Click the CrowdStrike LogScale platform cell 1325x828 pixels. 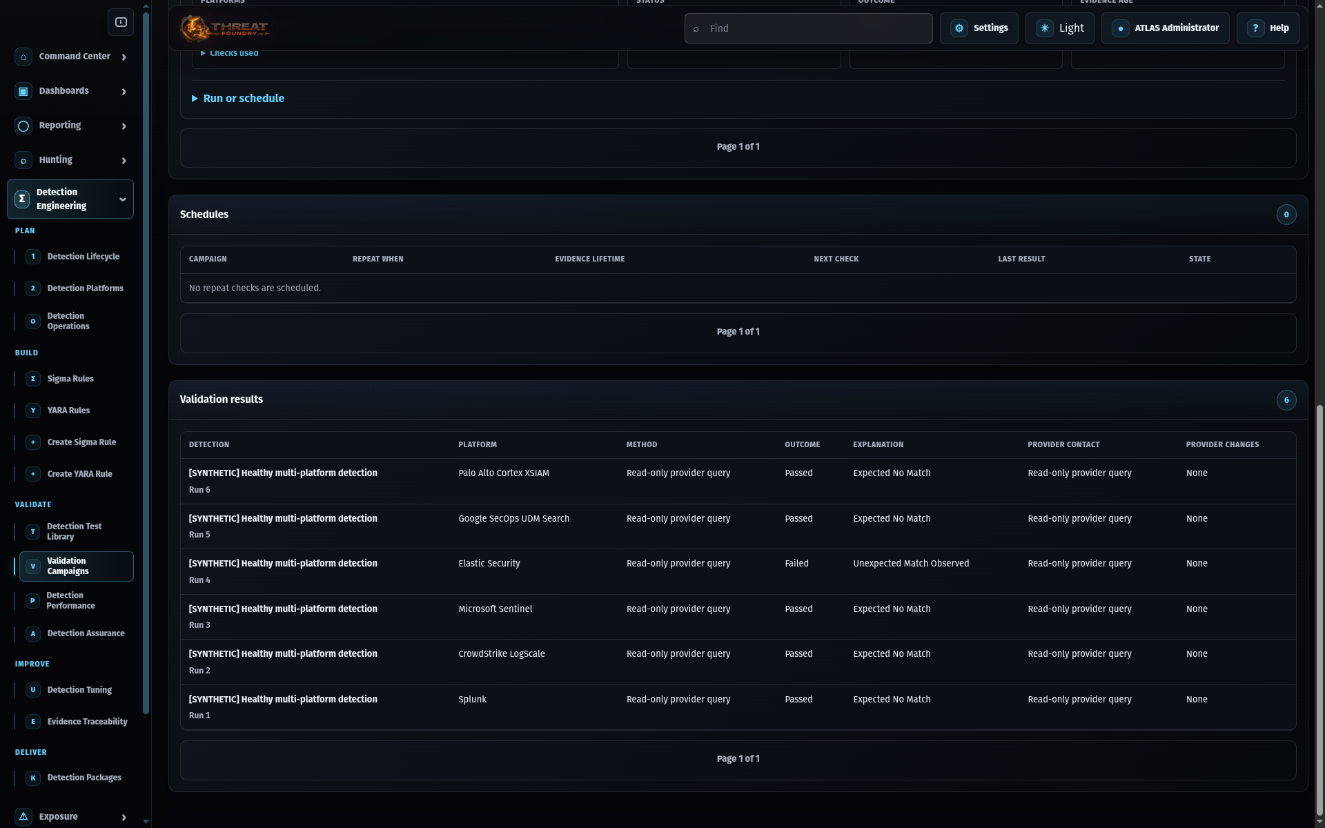(x=502, y=654)
